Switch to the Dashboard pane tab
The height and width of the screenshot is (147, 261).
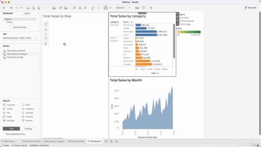point(8,13)
